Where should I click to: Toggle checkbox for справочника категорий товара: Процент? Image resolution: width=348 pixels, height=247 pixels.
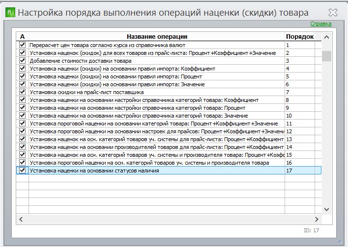click(22, 107)
